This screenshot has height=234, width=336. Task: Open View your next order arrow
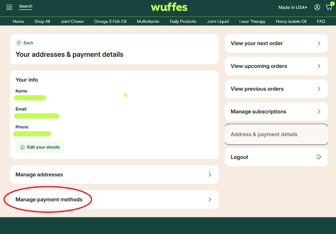coord(319,43)
